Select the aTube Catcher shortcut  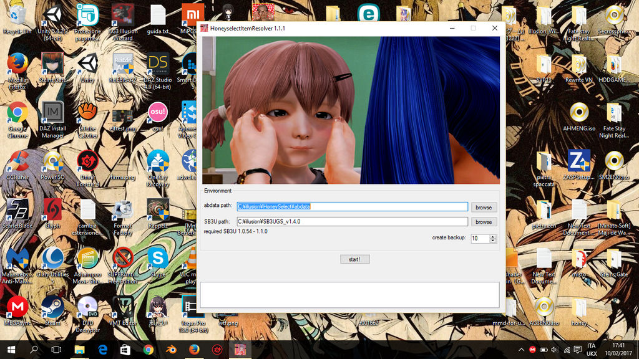87,120
